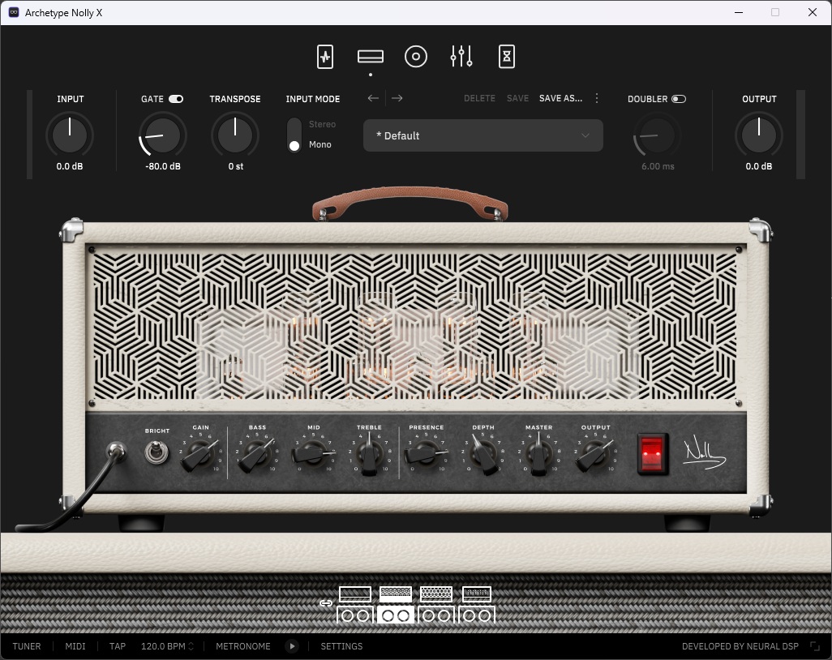Viewport: 832px width, 660px height.
Task: Click the resize corner icon in status bar
Action: point(814,646)
